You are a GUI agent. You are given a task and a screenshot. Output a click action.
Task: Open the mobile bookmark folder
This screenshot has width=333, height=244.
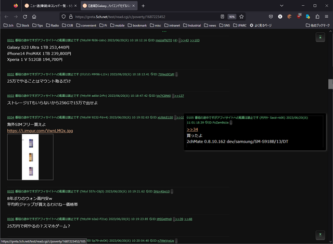(x=118, y=25)
